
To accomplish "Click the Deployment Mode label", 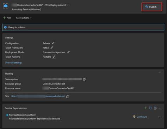I will tap(14, 52).
